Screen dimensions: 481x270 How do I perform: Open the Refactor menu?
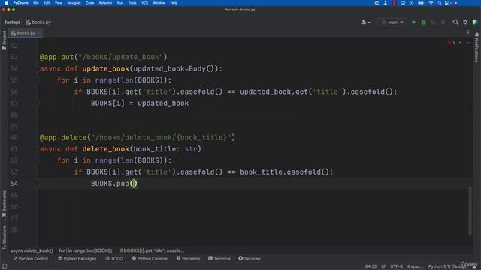point(105,3)
